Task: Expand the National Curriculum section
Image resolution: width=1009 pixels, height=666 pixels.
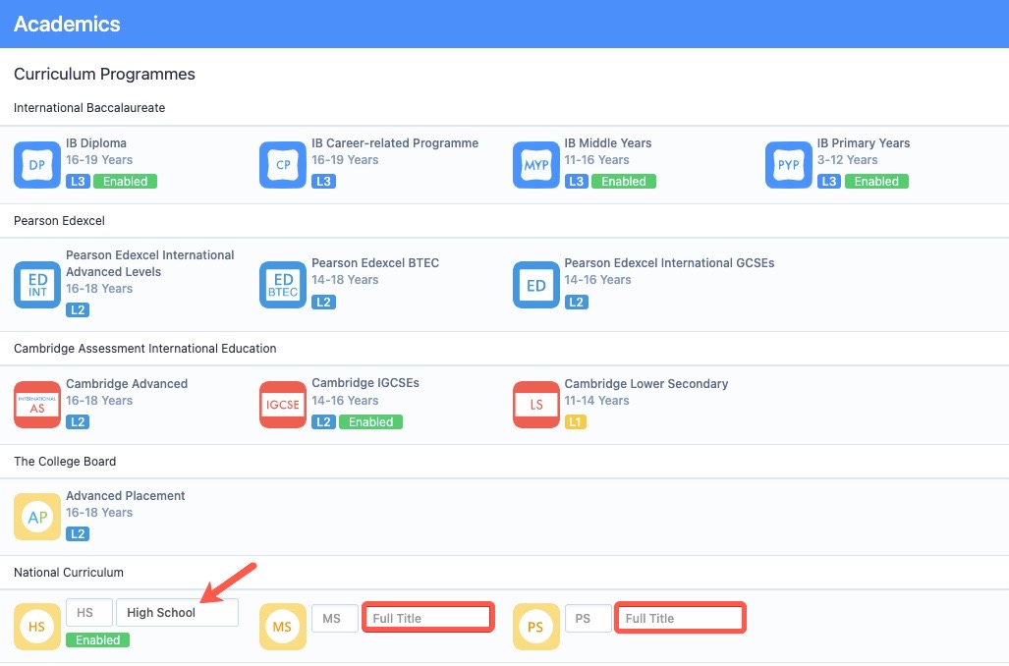Action: 68,572
